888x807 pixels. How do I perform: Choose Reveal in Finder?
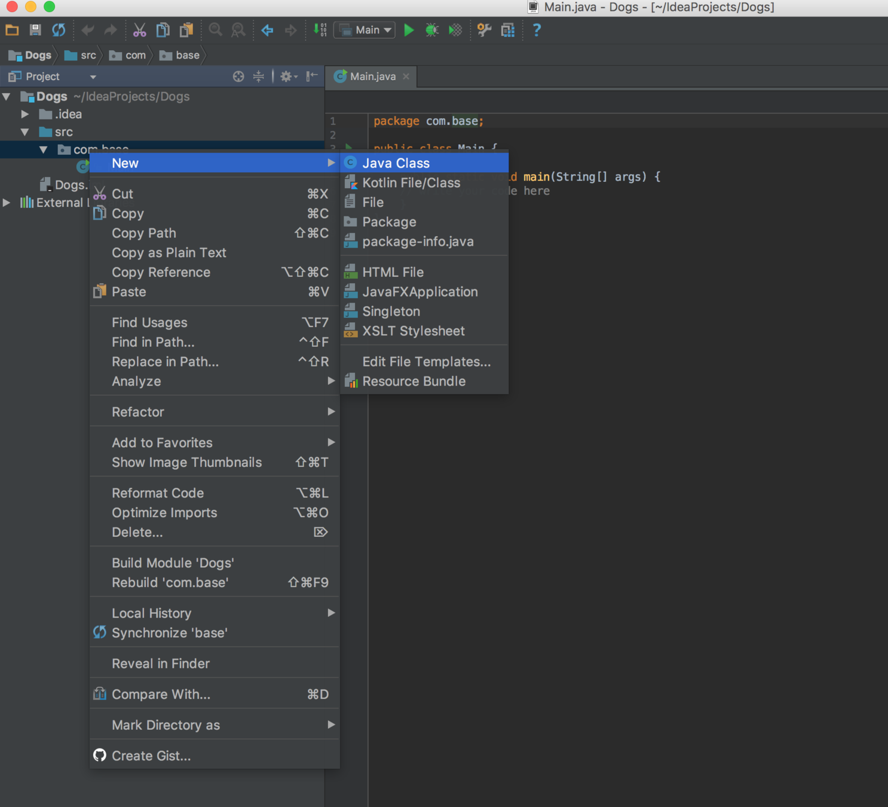tap(215, 664)
